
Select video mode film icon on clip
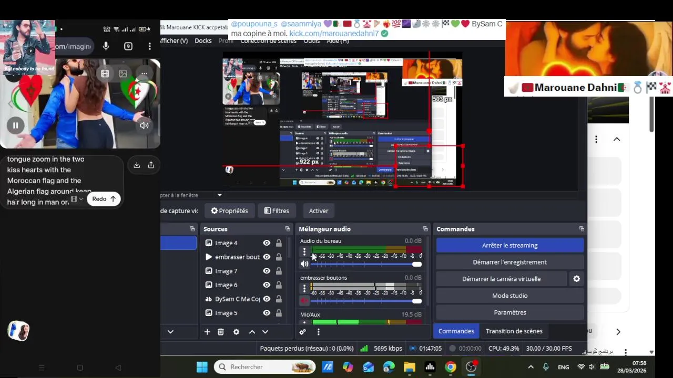(x=105, y=74)
